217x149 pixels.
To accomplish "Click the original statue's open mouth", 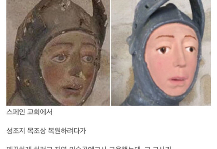I will pyautogui.click(x=71, y=88).
